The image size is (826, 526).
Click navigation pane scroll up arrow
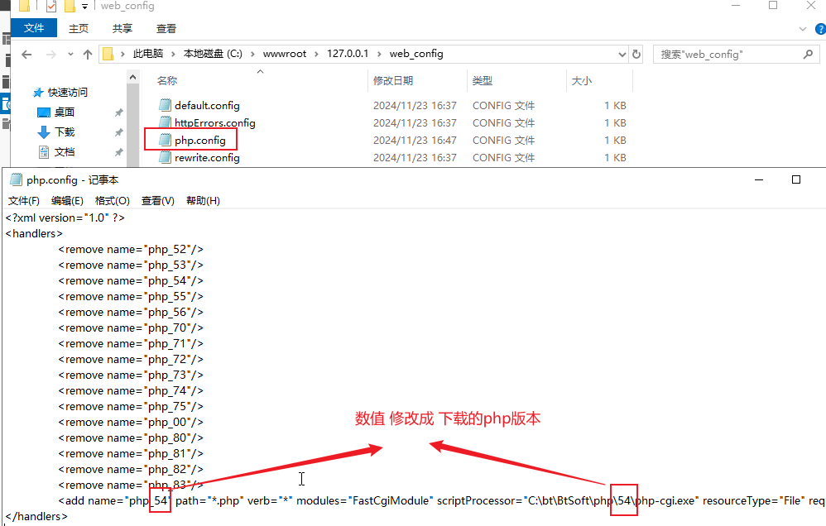pyautogui.click(x=132, y=78)
